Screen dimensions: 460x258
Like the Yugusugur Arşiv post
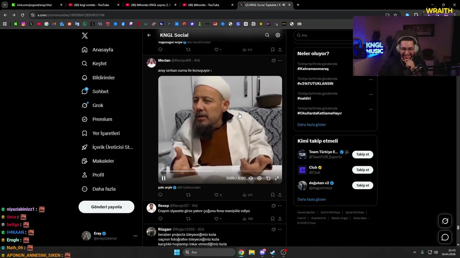(218, 49)
